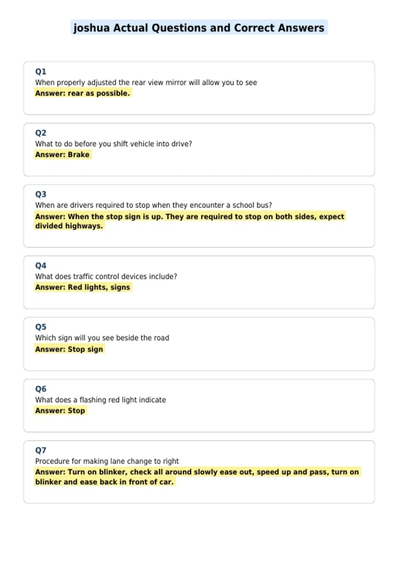This screenshot has height=565, width=398.
Task: Click the school bus question text
Action: pyautogui.click(x=154, y=205)
